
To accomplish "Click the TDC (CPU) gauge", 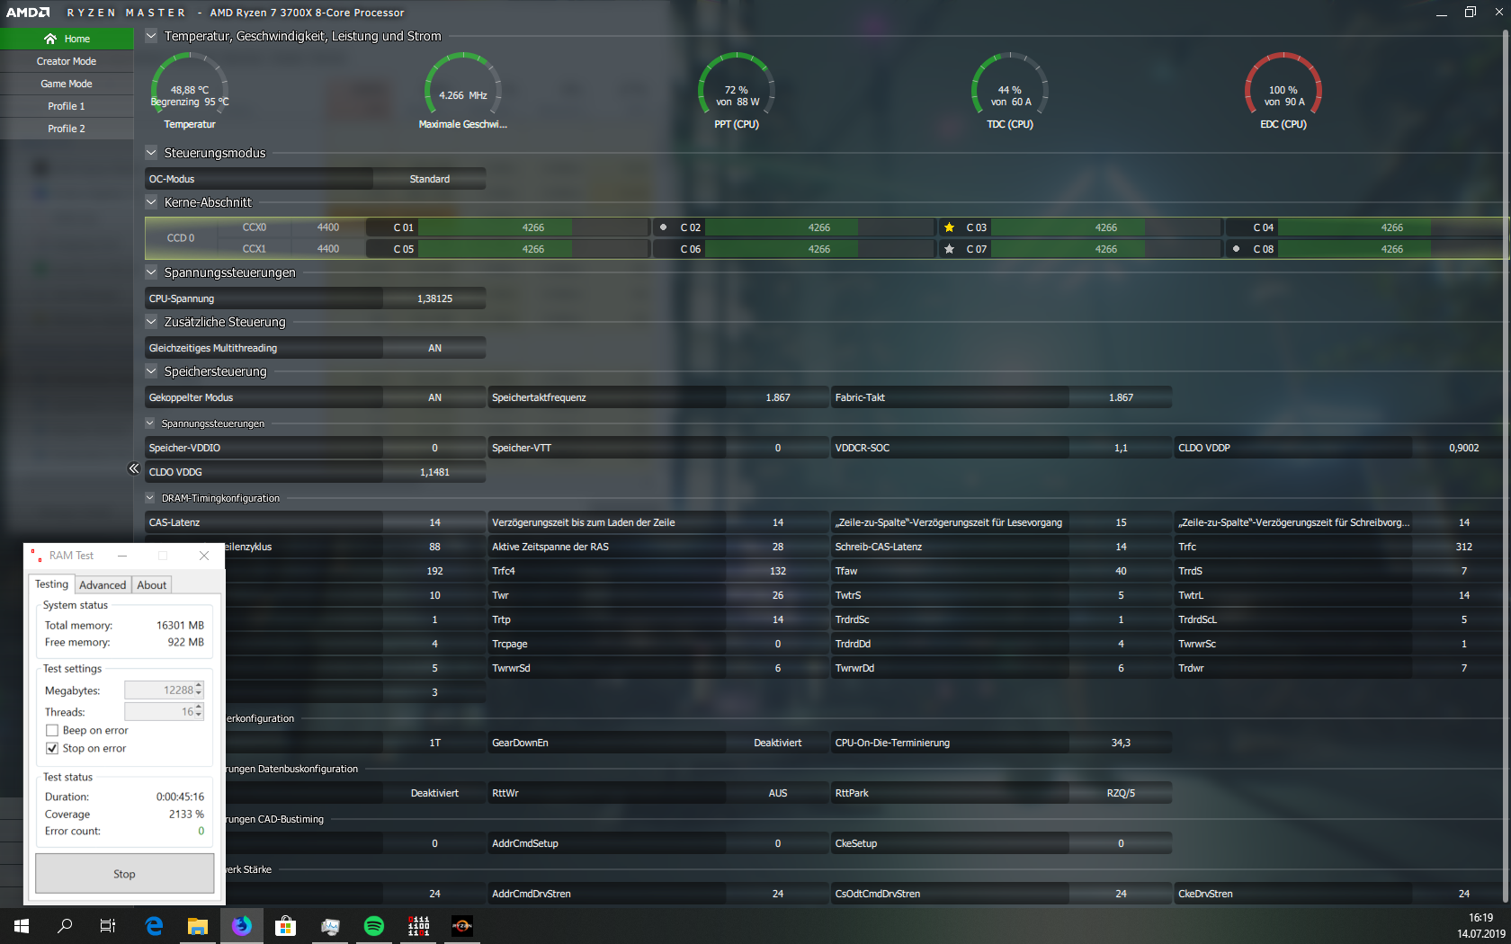I will click(1010, 90).
